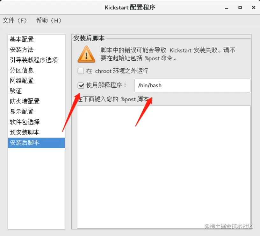Minimize the Kickstart configurator window
Screen dimensions: 260x236
point(227,8)
